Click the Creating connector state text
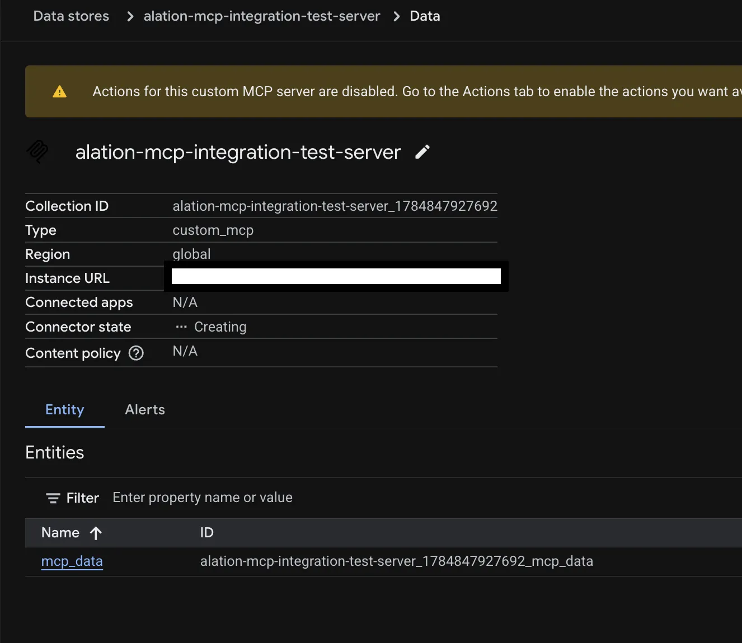 (x=220, y=327)
